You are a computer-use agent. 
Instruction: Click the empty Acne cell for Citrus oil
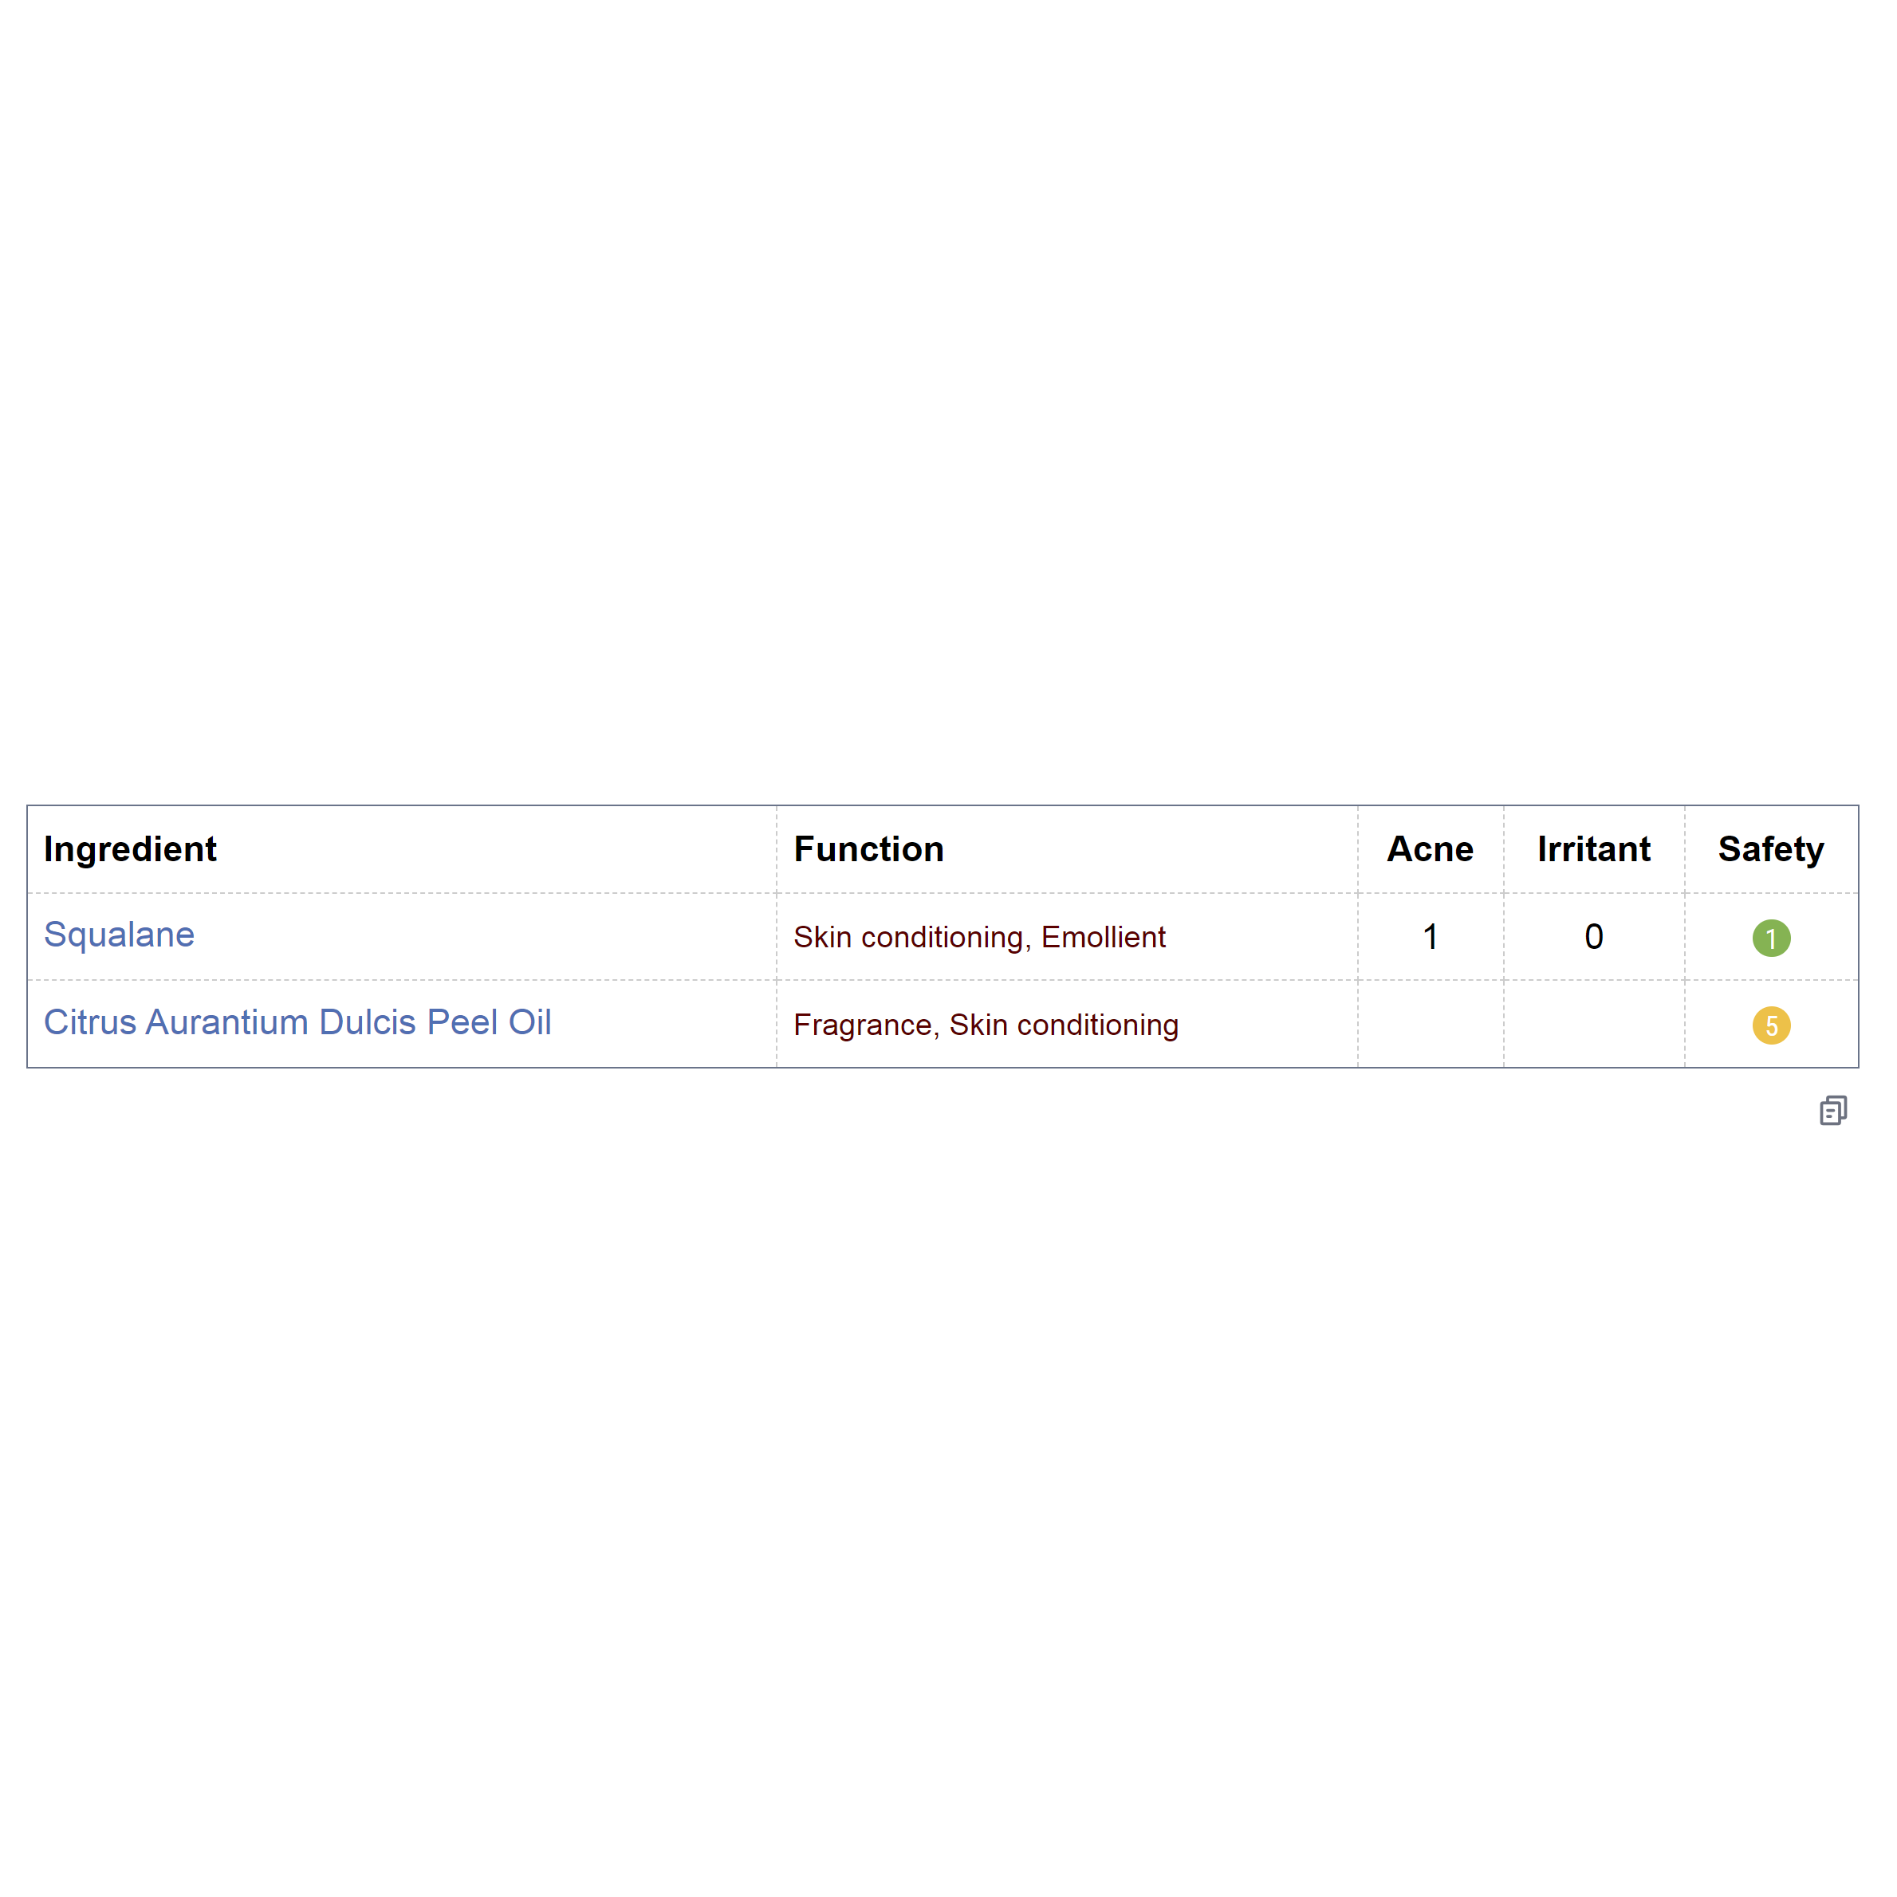(1431, 1024)
